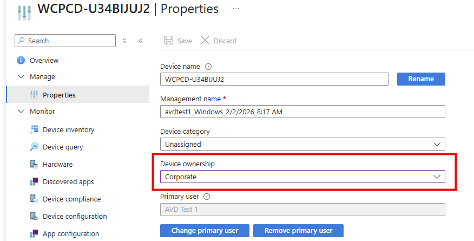The width and height of the screenshot is (474, 241).
Task: Click the App configuration icon
Action: pyautogui.click(x=34, y=233)
